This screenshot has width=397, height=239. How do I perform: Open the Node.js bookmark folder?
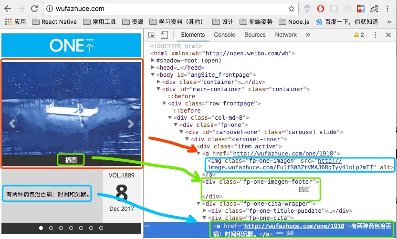coord(294,22)
